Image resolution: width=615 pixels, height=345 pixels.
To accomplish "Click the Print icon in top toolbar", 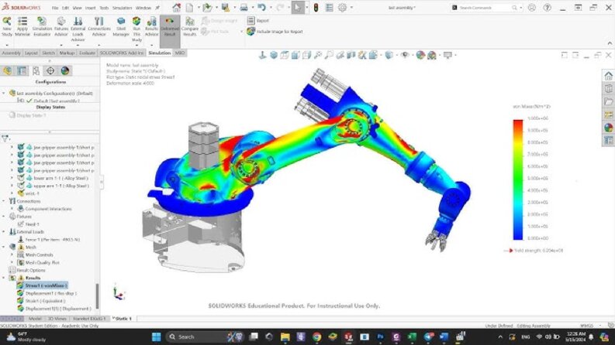I will (x=244, y=8).
